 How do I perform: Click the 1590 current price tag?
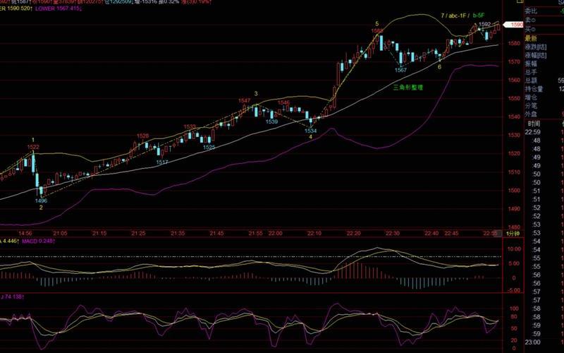pos(516,25)
